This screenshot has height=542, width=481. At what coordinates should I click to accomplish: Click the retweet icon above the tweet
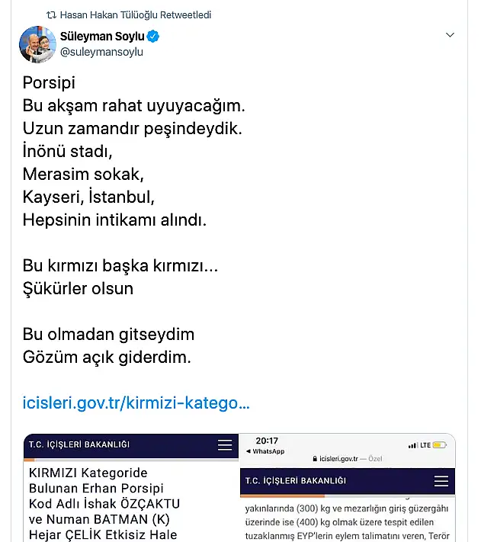[x=52, y=14]
